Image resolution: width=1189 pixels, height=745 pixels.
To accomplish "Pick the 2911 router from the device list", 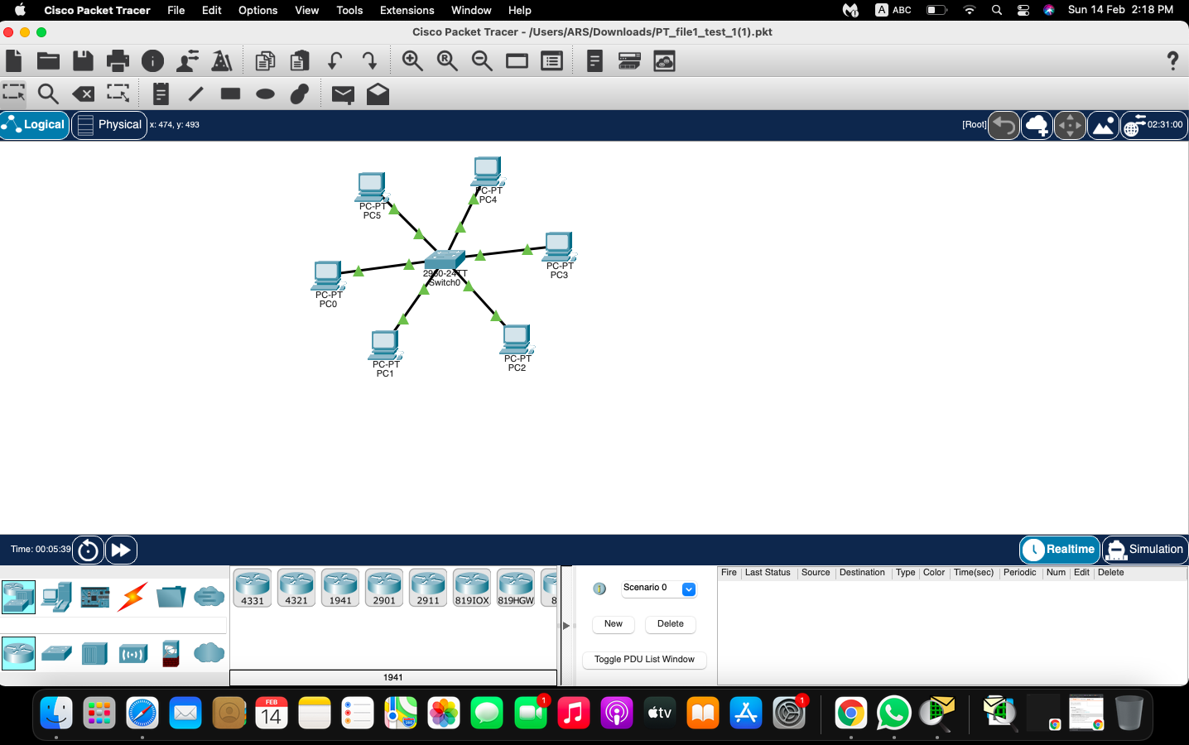I will pos(428,588).
